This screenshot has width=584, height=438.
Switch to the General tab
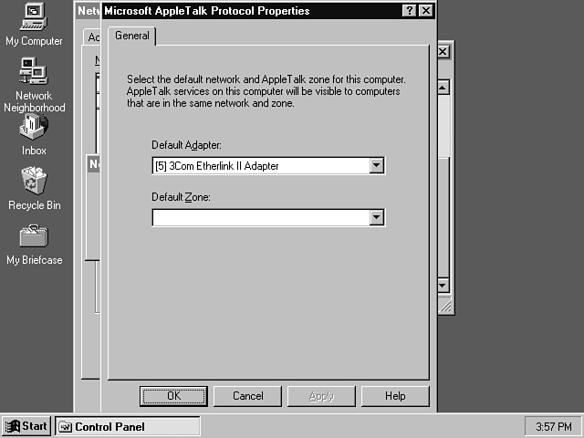click(x=132, y=36)
